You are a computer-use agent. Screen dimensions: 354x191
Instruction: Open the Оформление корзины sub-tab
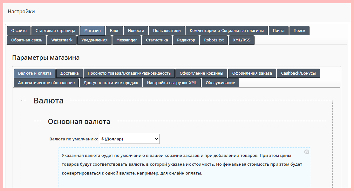click(x=201, y=73)
